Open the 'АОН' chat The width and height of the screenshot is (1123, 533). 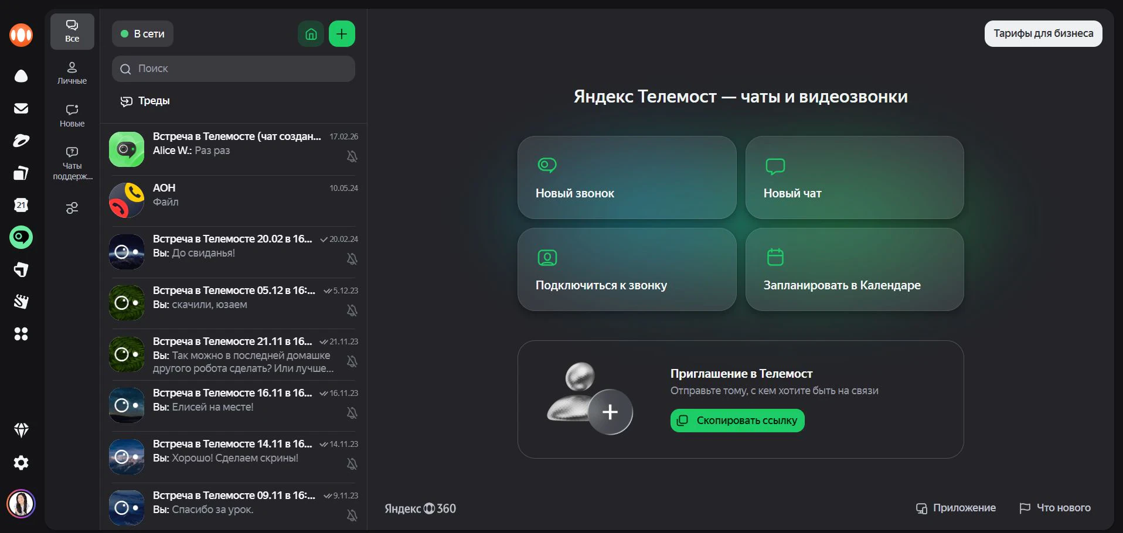(x=233, y=200)
